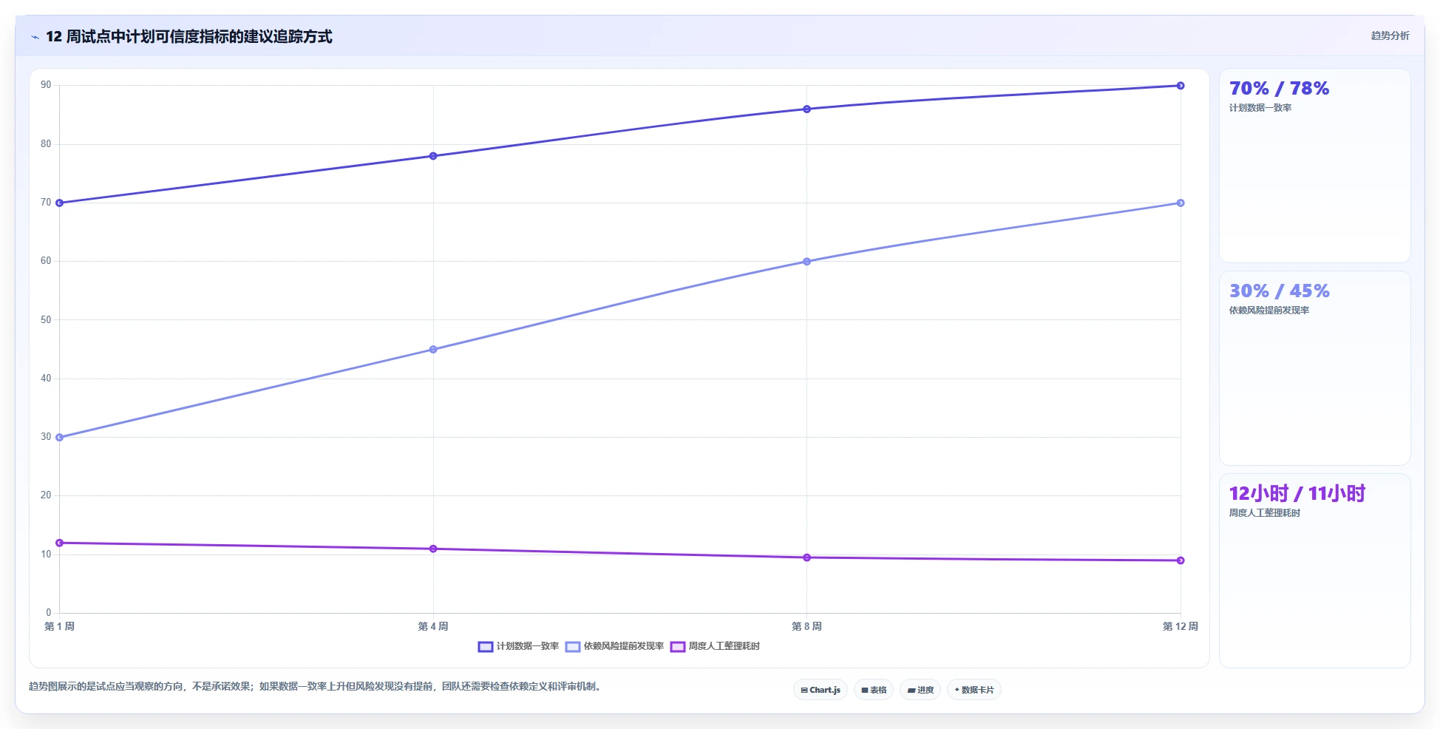Click the 第 12 周 x-axis label

(x=1181, y=626)
